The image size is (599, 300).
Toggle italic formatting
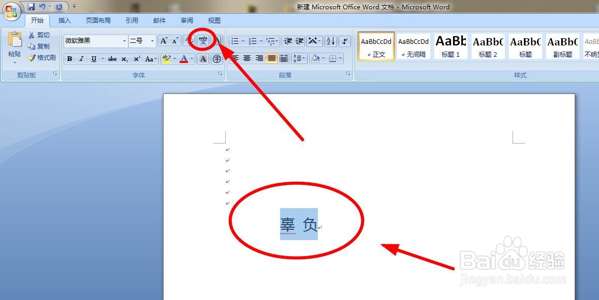(x=82, y=58)
